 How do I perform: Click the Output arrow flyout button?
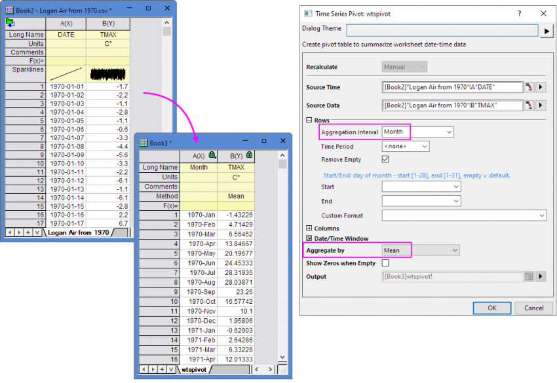pos(541,277)
